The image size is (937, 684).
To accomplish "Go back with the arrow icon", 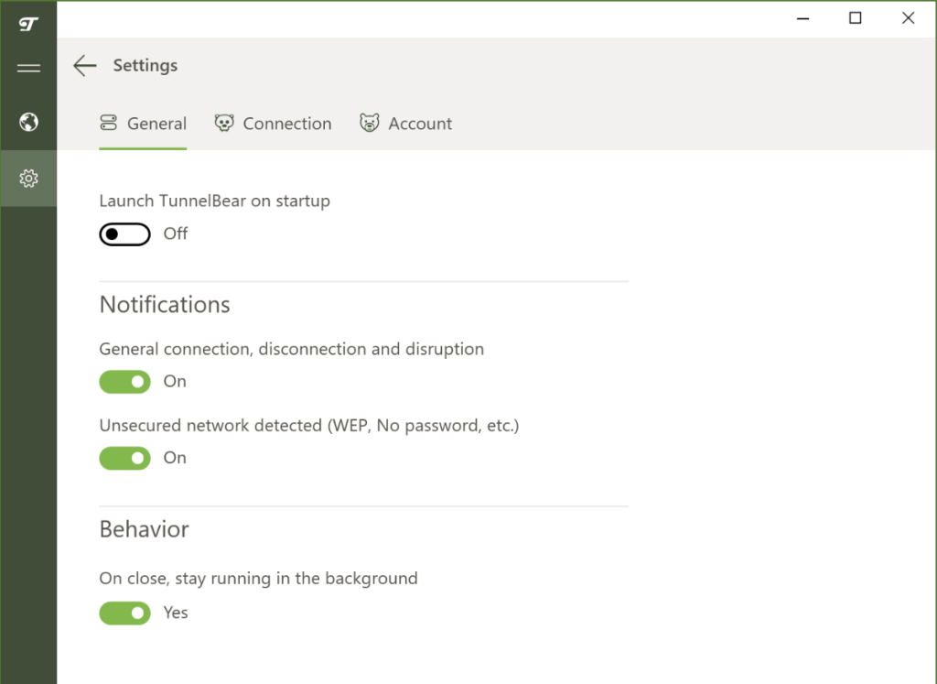I will point(85,65).
